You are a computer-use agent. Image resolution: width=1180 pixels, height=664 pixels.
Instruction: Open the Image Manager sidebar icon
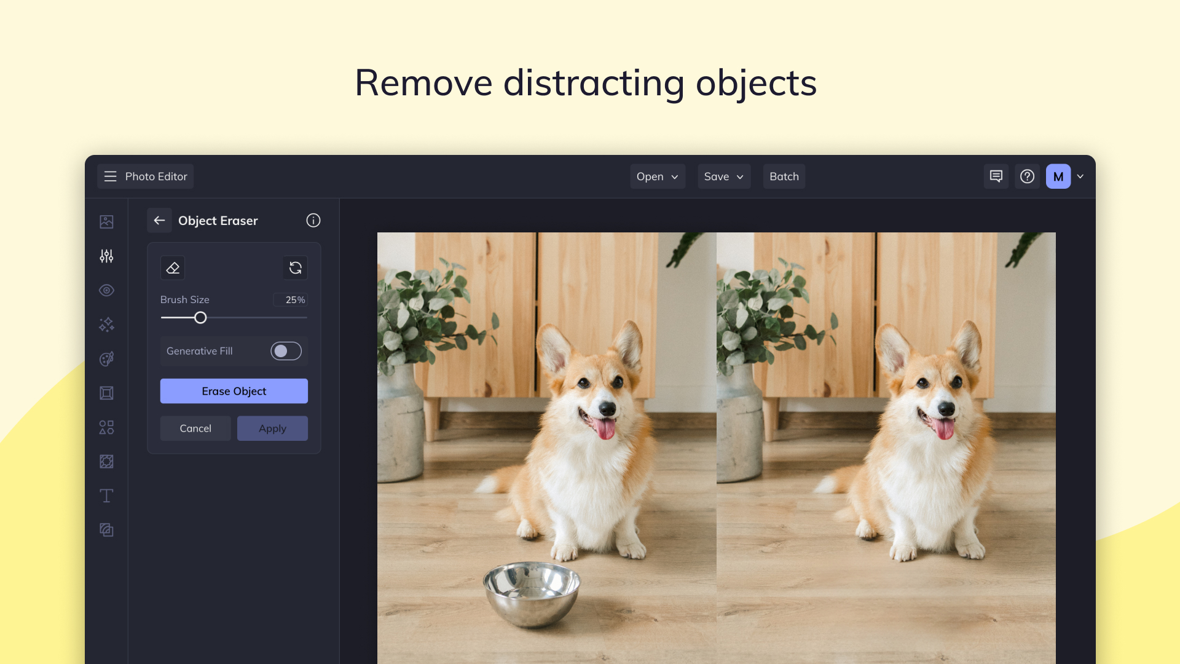point(106,222)
